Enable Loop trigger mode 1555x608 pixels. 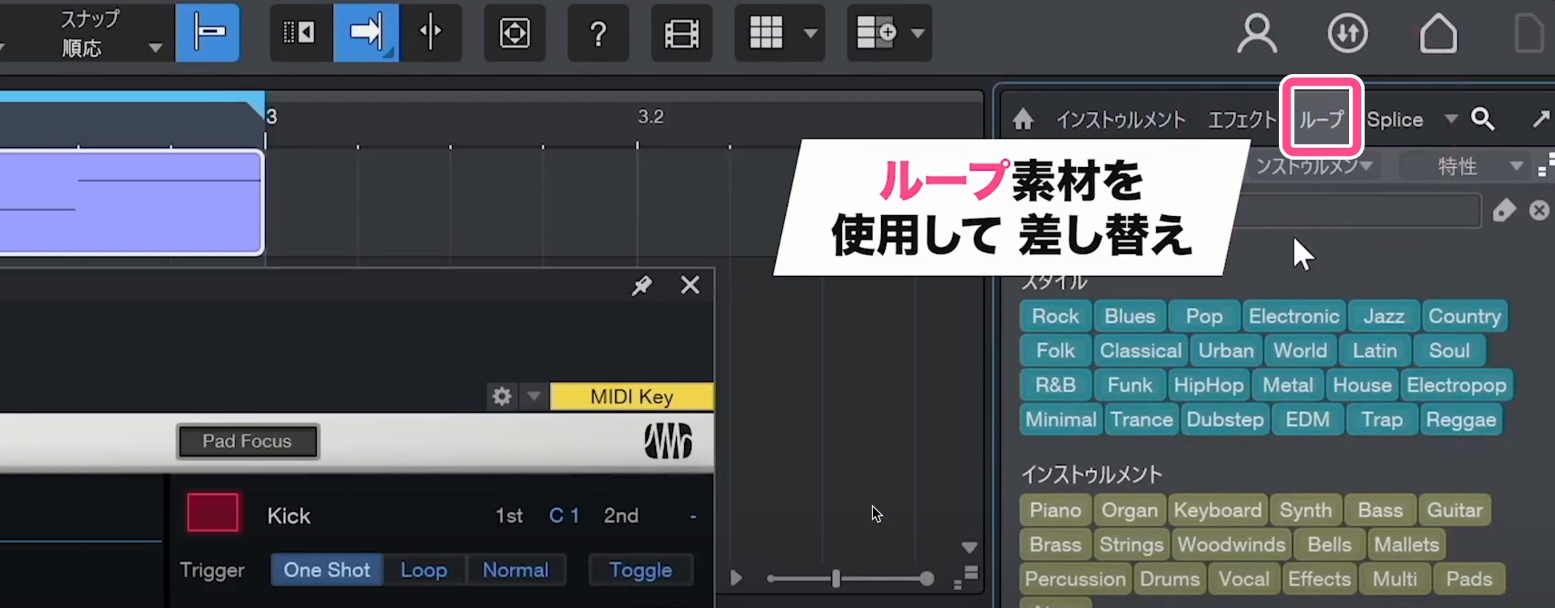(424, 570)
